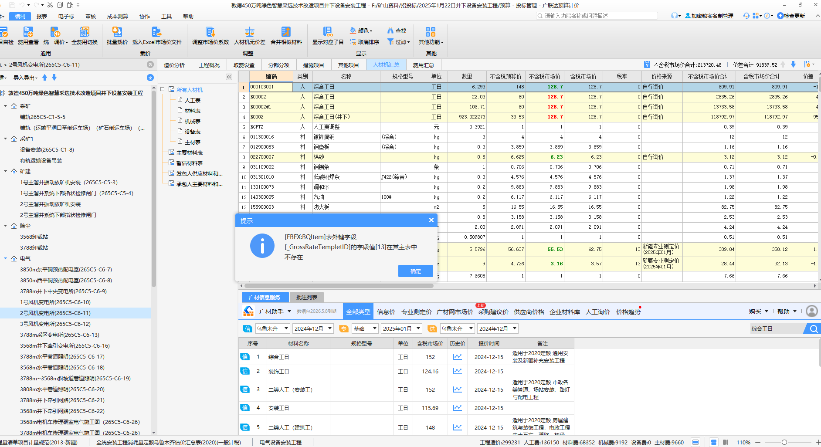Click the cut scissors icon in title bar

tap(50, 5)
